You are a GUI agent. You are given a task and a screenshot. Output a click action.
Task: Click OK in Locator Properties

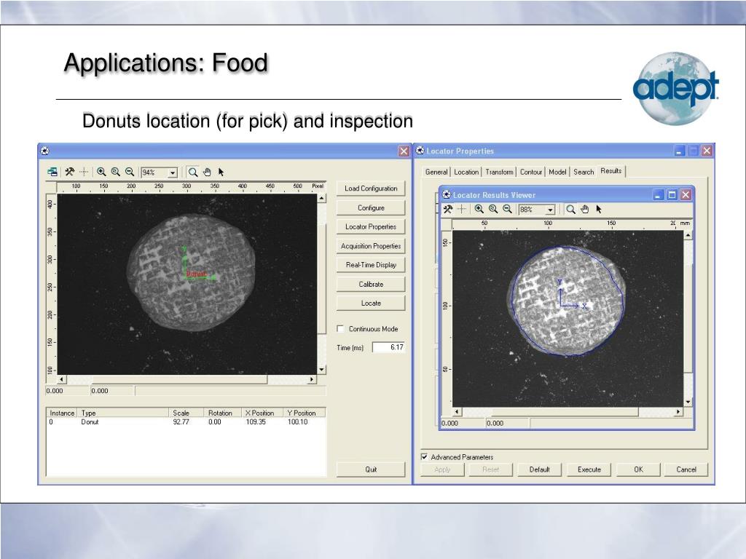pyautogui.click(x=638, y=469)
